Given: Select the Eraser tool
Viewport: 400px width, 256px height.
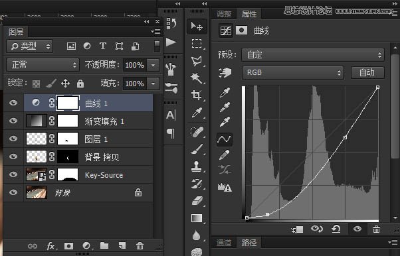Looking at the screenshot, I should [197, 201].
